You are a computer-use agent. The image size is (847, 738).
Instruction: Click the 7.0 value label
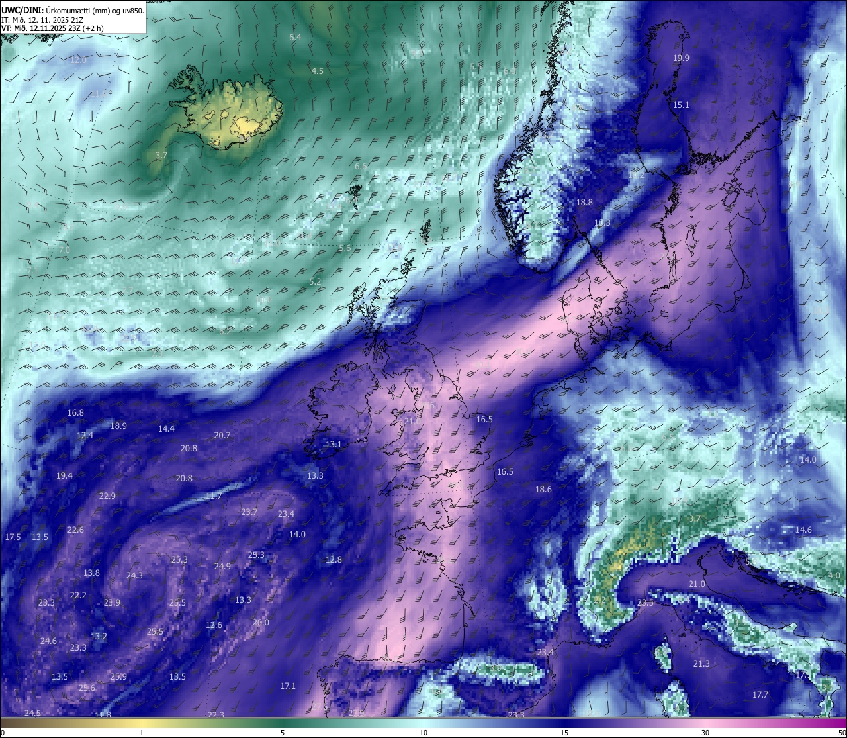(64, 250)
